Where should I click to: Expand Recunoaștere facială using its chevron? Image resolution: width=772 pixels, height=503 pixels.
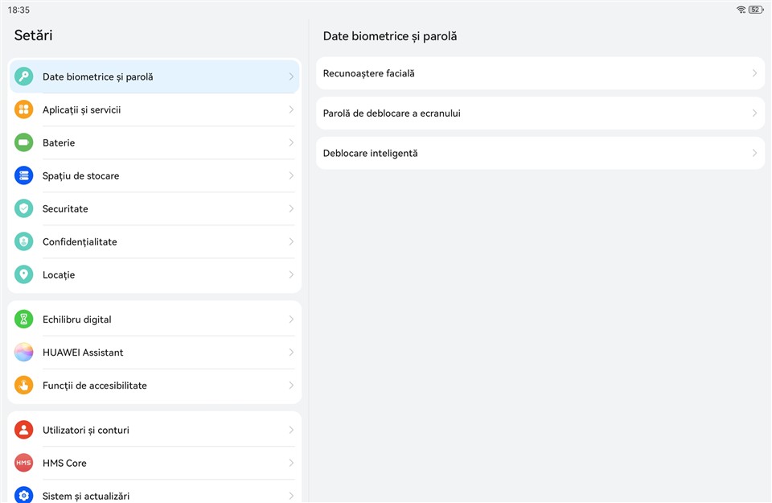[754, 73]
